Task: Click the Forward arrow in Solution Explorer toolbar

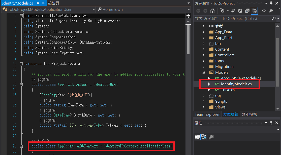Action: pyautogui.click(x=205, y=11)
